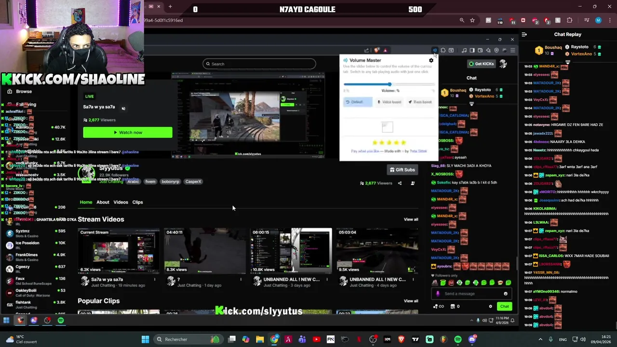Open Ice Poseidon channel in sidebar

tap(36, 245)
